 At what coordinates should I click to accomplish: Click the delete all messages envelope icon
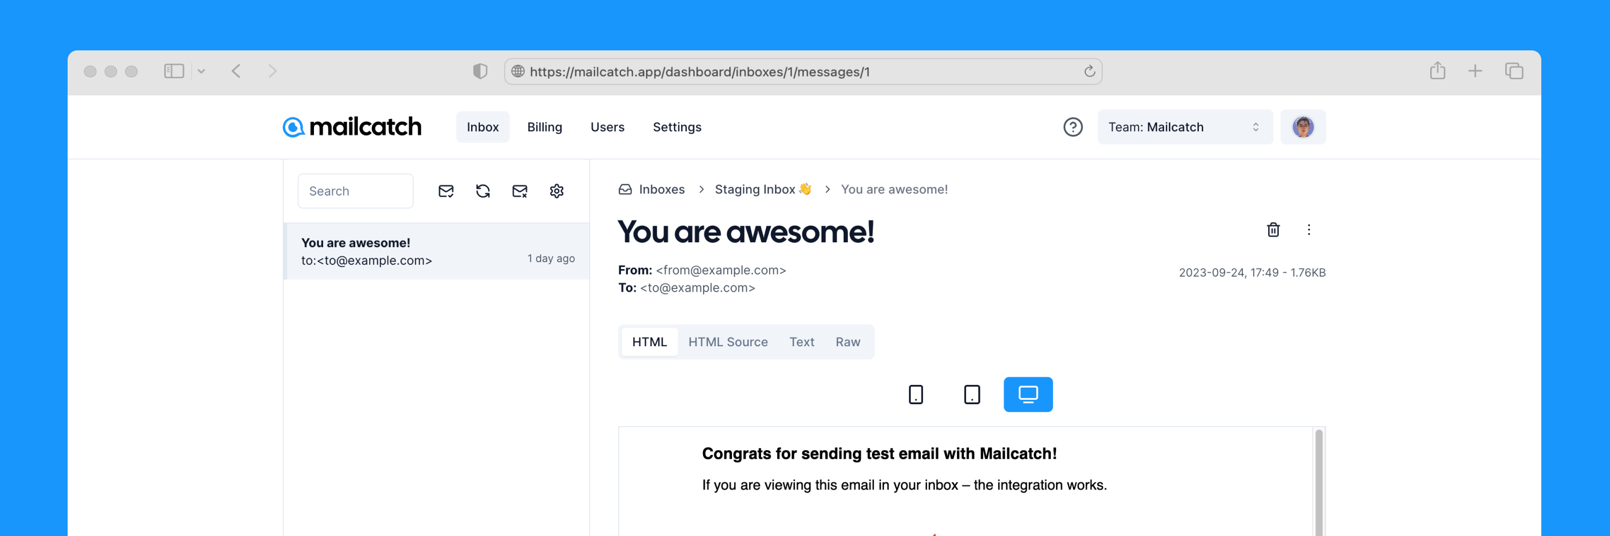(519, 191)
